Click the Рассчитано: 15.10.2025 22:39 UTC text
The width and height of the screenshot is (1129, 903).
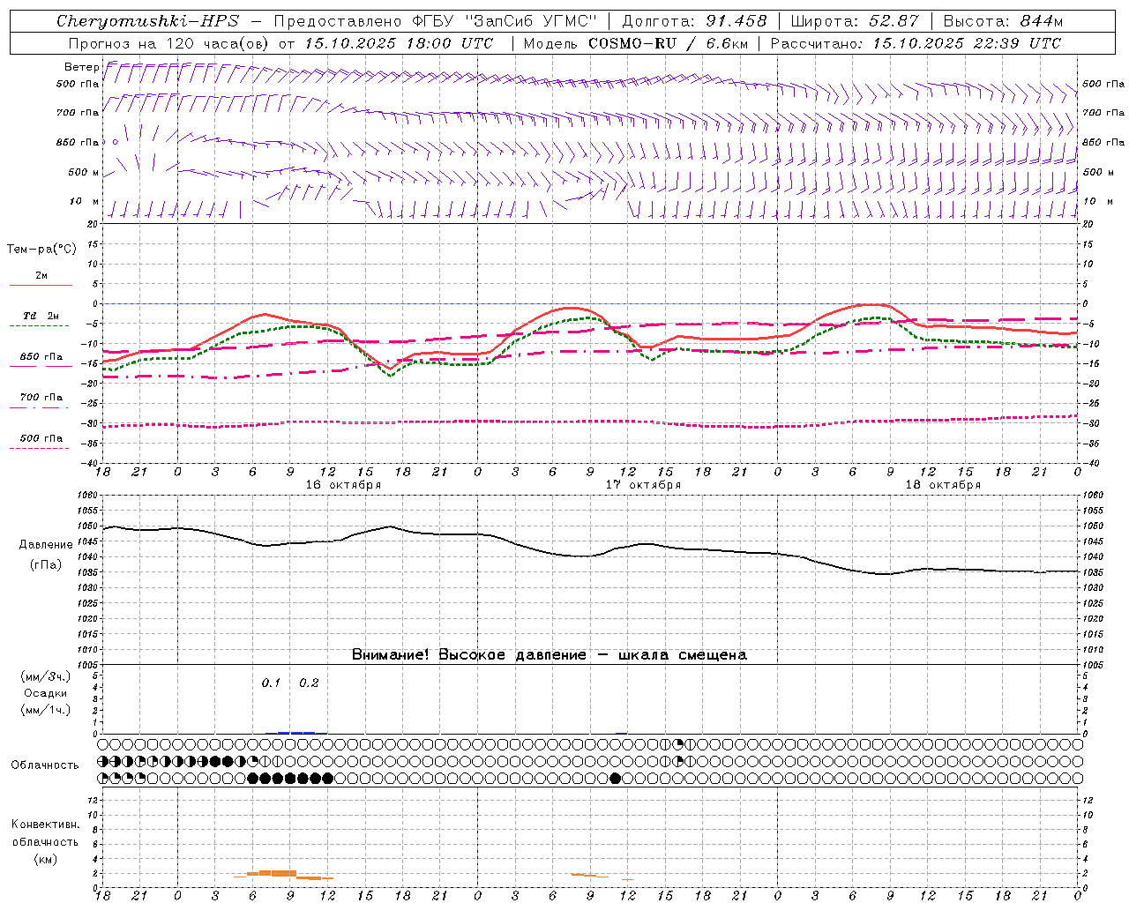pyautogui.click(x=916, y=42)
